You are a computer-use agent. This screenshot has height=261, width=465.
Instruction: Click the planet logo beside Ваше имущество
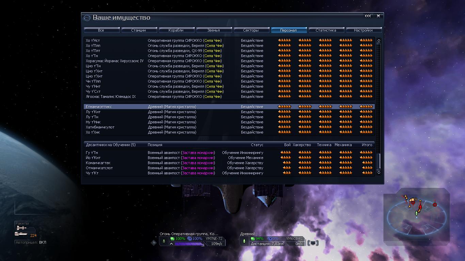click(87, 18)
